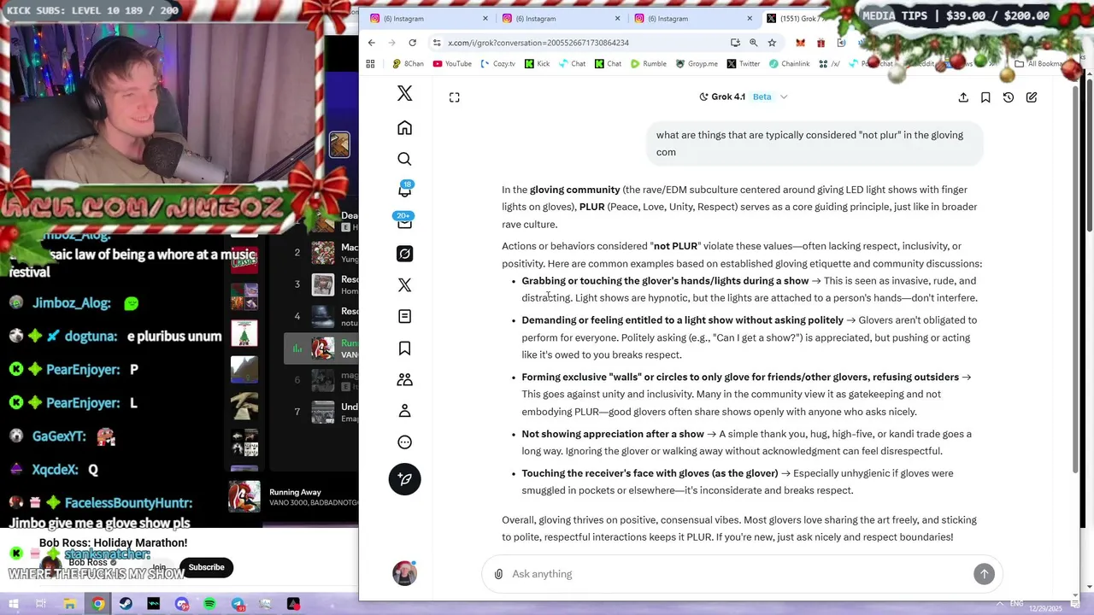The width and height of the screenshot is (1094, 615).
Task: Click Subscribe on Bob Ross video
Action: click(x=206, y=567)
